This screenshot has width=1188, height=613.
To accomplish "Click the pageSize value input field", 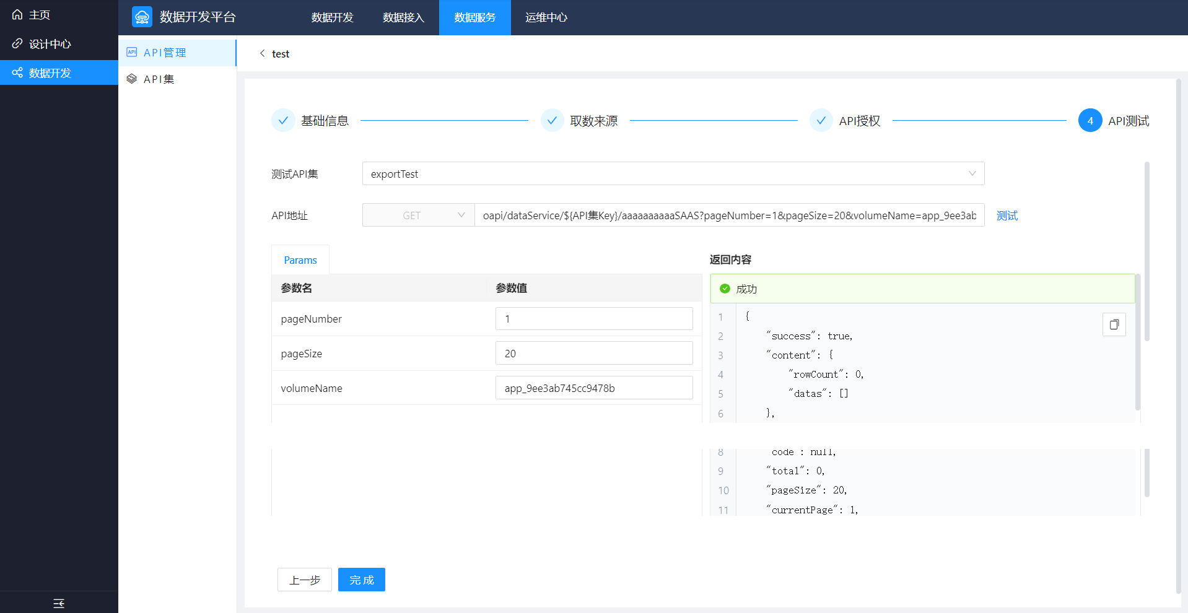I will point(593,354).
